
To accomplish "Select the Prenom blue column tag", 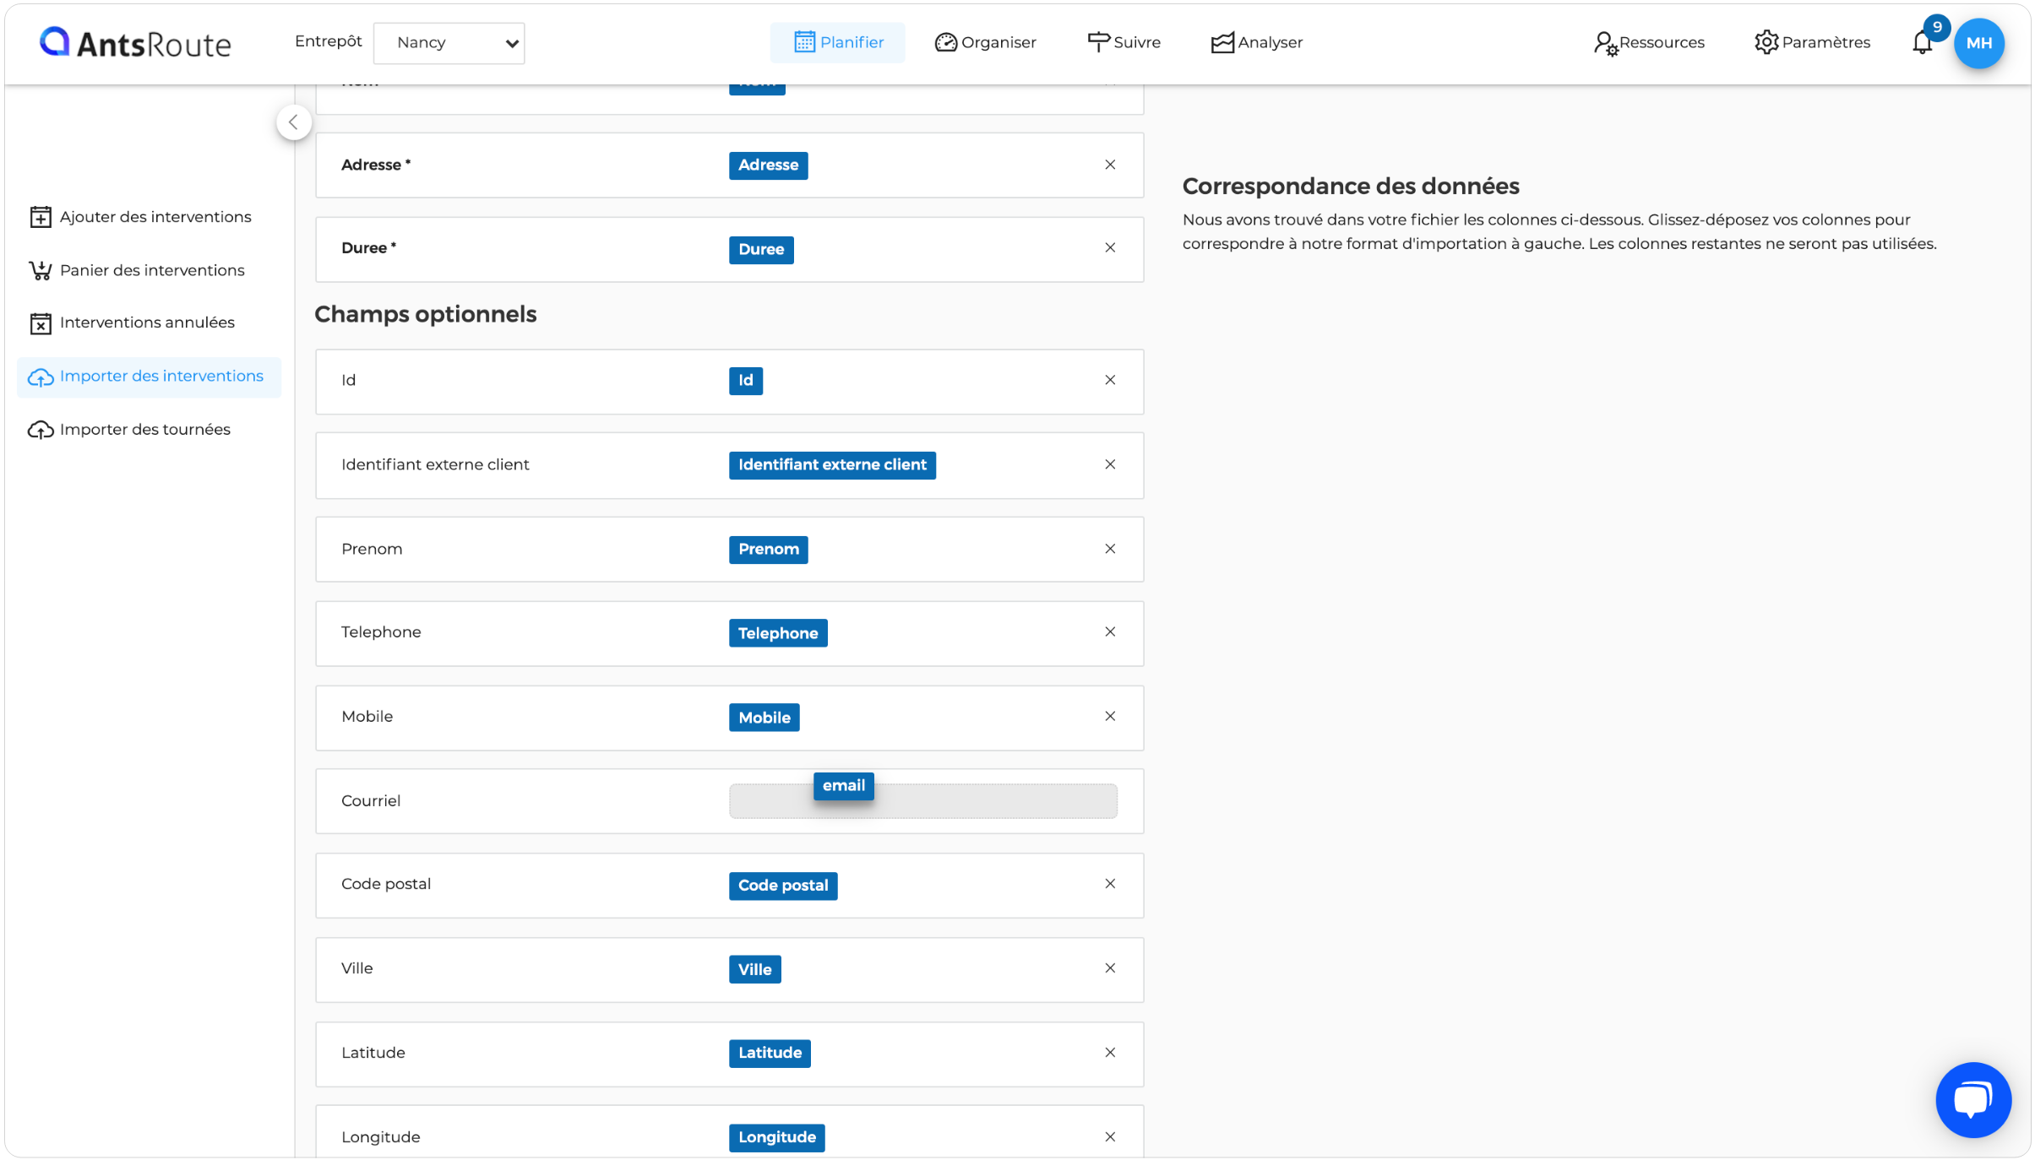I will tap(768, 550).
